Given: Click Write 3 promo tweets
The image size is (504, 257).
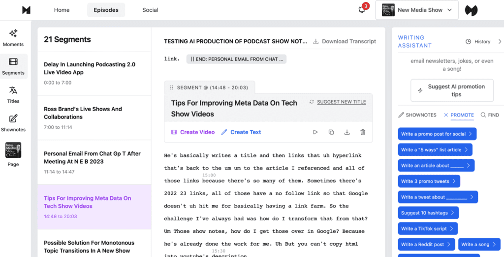Looking at the screenshot, I should click(x=429, y=181).
